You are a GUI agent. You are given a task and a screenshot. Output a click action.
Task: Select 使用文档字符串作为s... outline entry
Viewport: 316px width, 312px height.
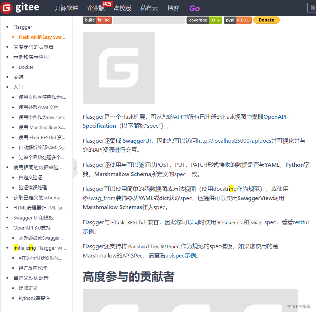click(43, 97)
